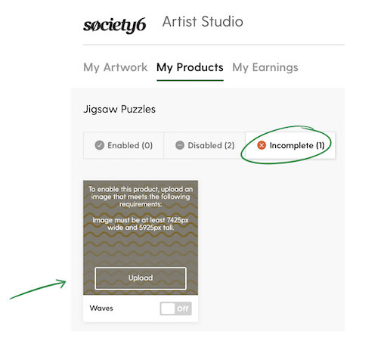Click the Off label on the Waves switch
The width and height of the screenshot is (378, 338).
(x=183, y=309)
